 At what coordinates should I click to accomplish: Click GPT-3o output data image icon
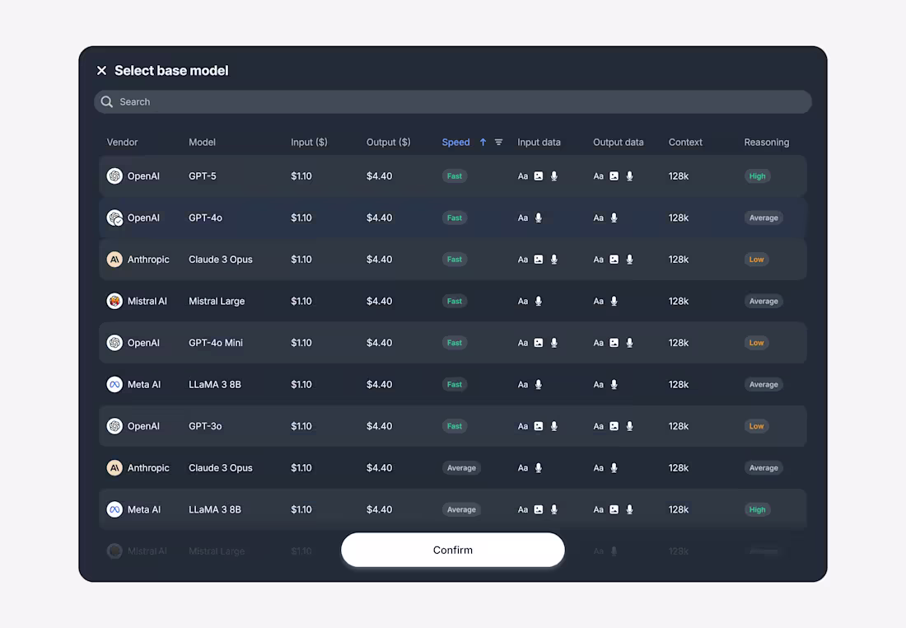coord(614,426)
